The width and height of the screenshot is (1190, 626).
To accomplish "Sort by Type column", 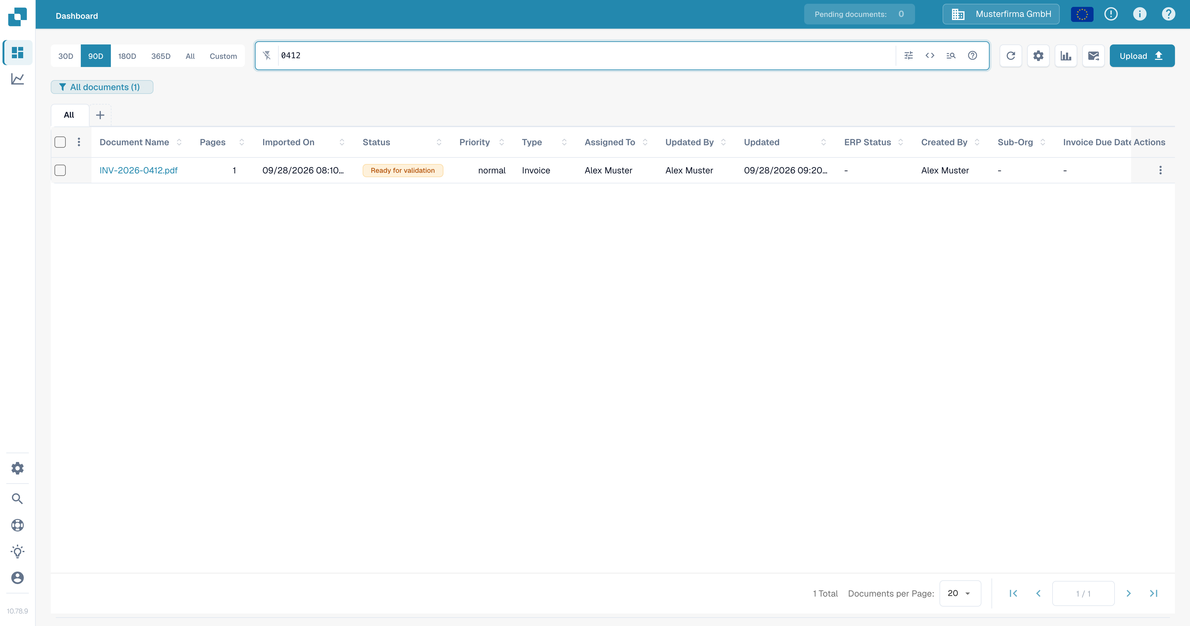I will (564, 142).
